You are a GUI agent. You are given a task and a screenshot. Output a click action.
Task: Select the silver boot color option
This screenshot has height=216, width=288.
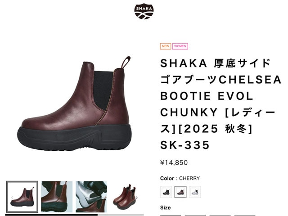[195, 192]
